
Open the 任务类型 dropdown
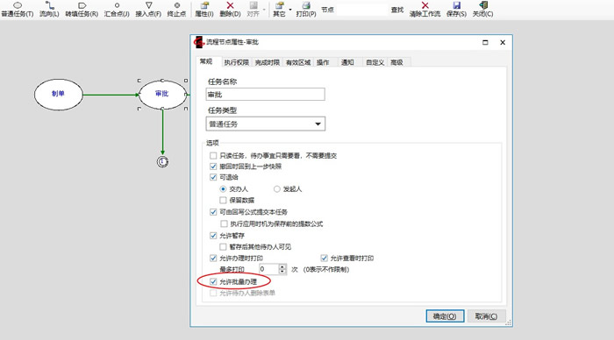[266, 124]
